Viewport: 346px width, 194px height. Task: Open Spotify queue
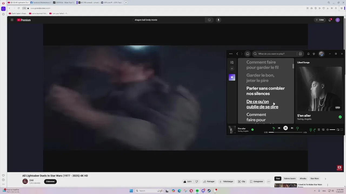coord(319,130)
